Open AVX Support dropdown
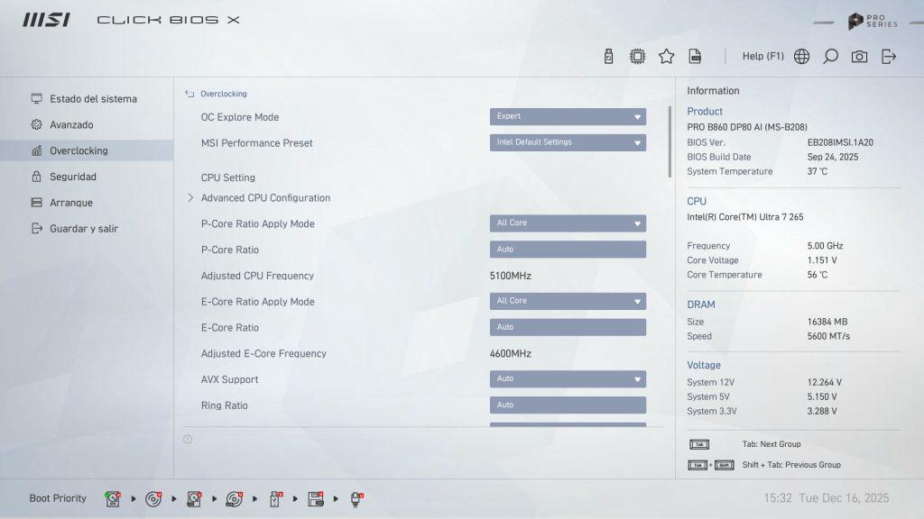The height and width of the screenshot is (519, 924). pyautogui.click(x=568, y=379)
